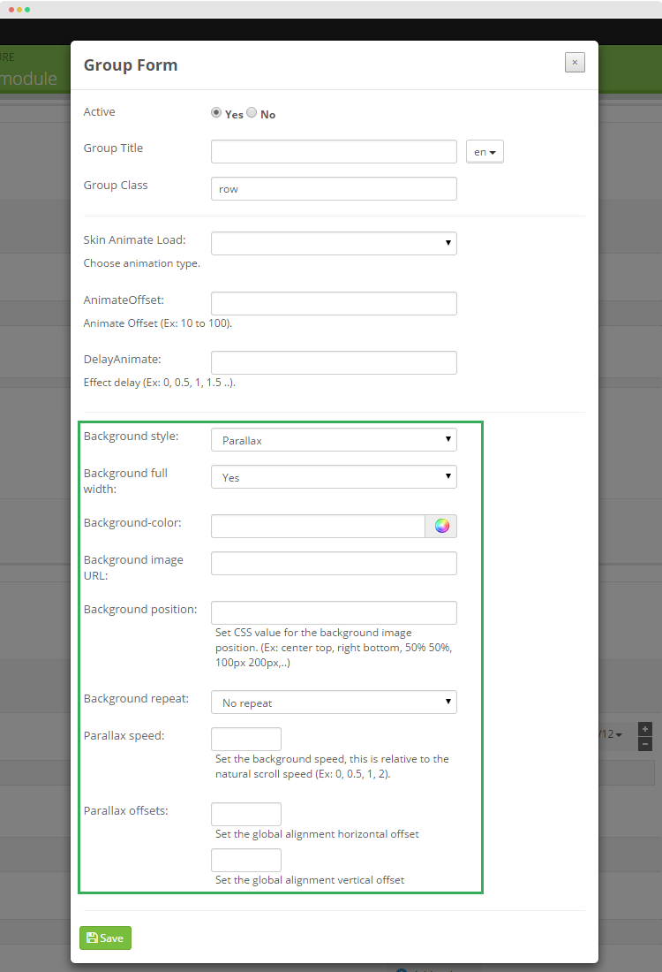Open the Background style dropdown showing Parallax

pos(334,439)
